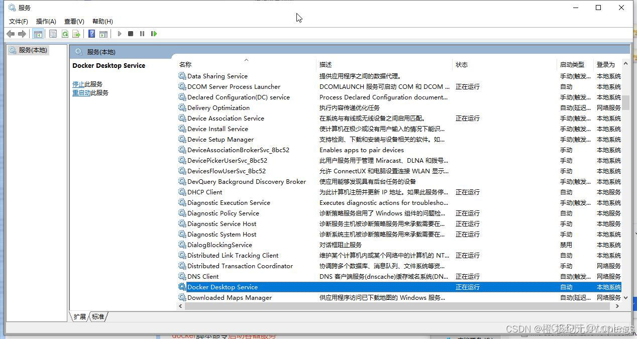The image size is (637, 339).
Task: Click the vertical scrollbar up arrow
Action: 625,64
